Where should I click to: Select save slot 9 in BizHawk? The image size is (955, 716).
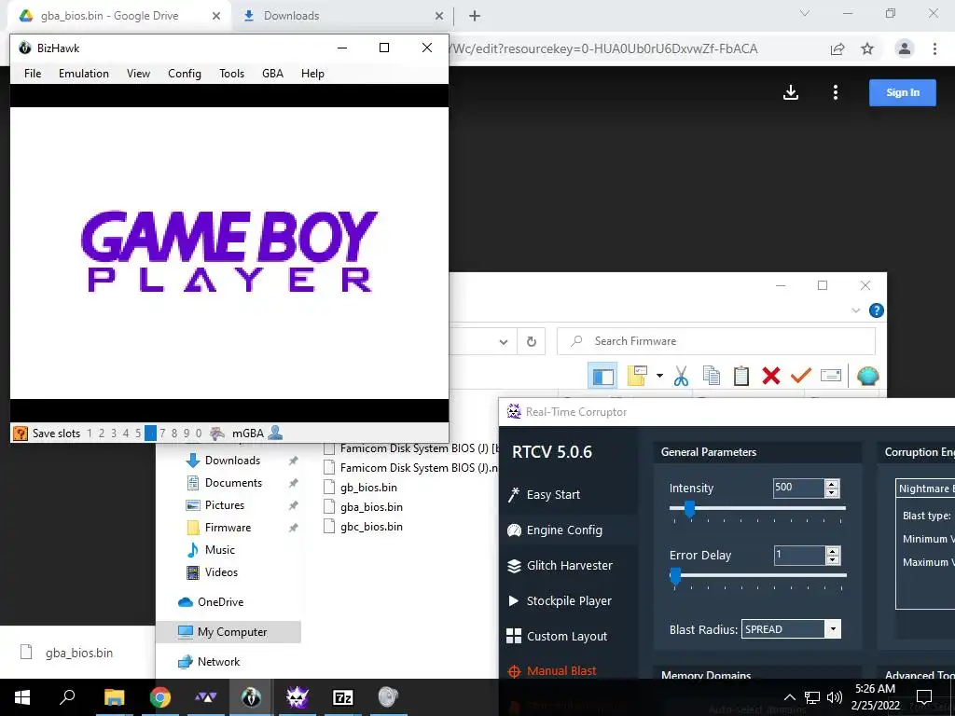pyautogui.click(x=187, y=434)
